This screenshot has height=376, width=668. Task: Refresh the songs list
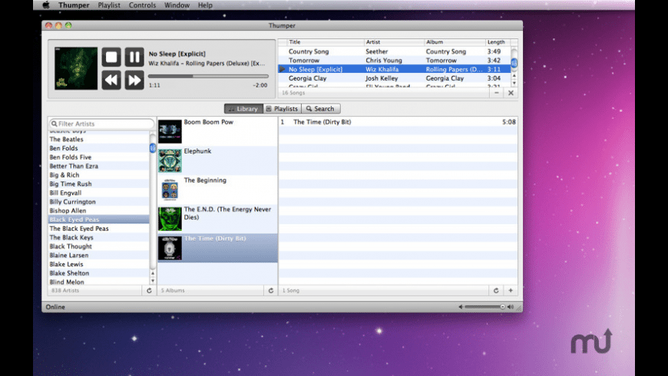[496, 290]
